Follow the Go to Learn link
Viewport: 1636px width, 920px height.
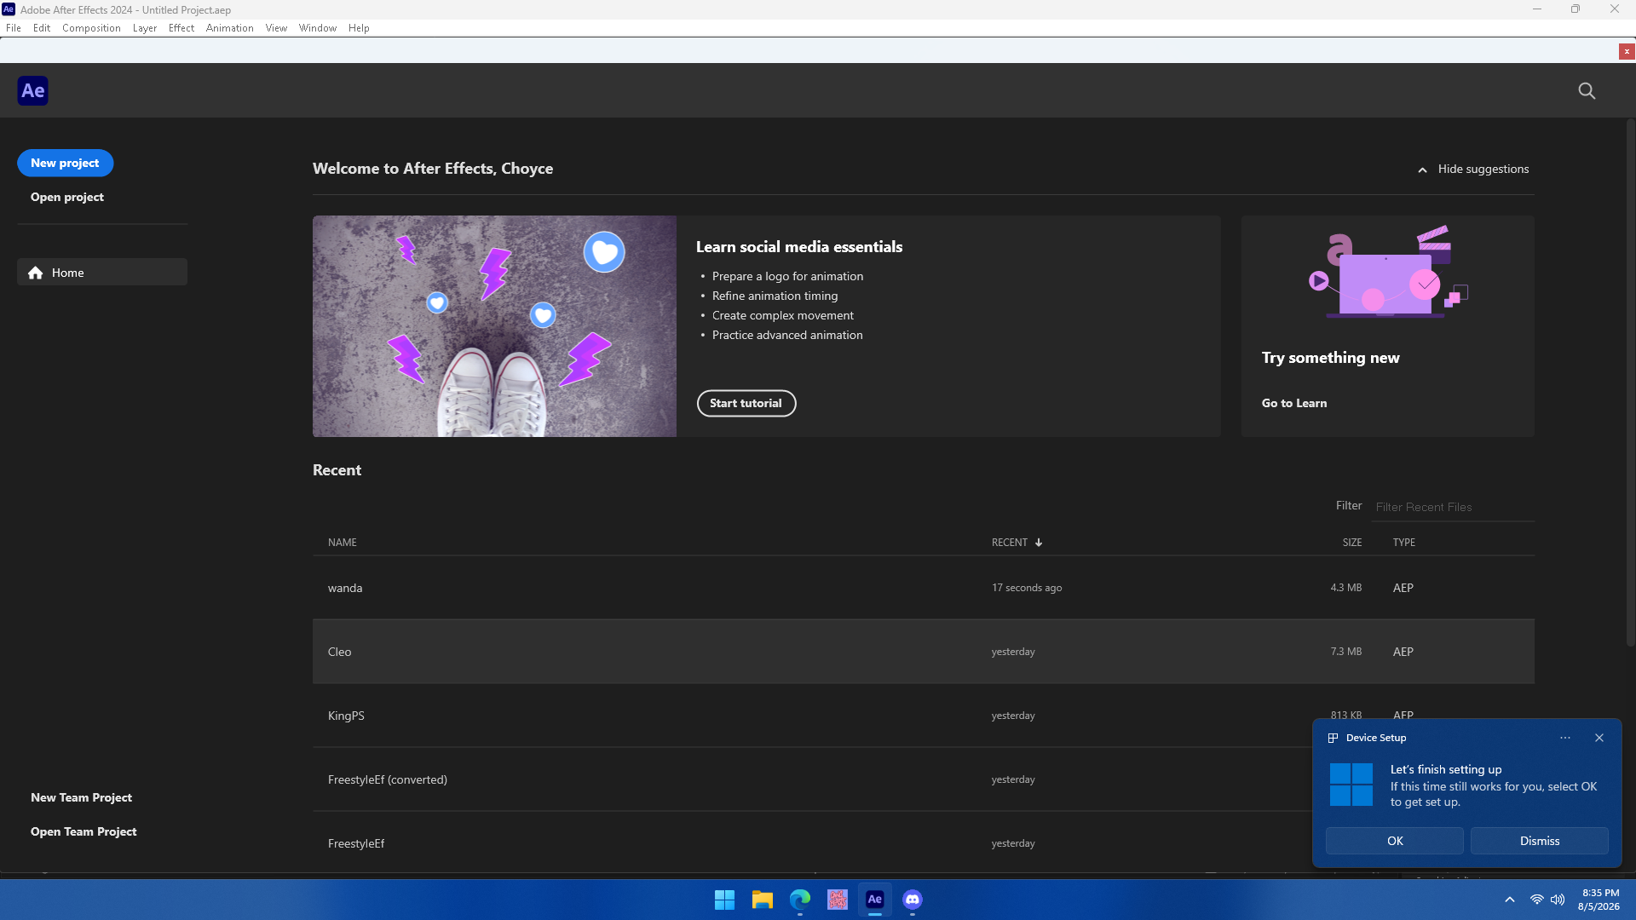1294,404
